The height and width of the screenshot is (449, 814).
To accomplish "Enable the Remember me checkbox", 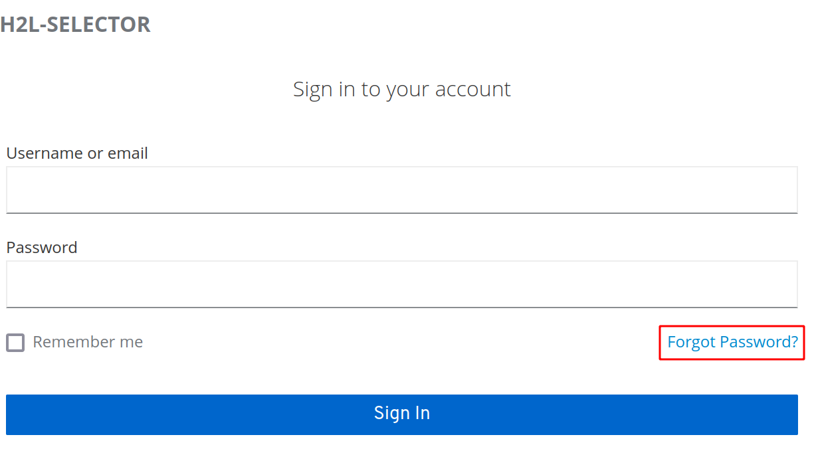I will [x=15, y=343].
